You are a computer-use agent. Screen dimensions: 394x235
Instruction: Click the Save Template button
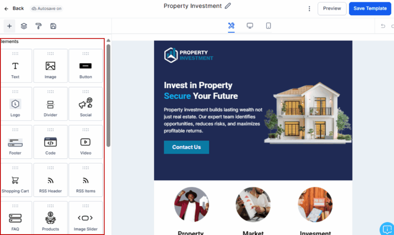pos(370,8)
